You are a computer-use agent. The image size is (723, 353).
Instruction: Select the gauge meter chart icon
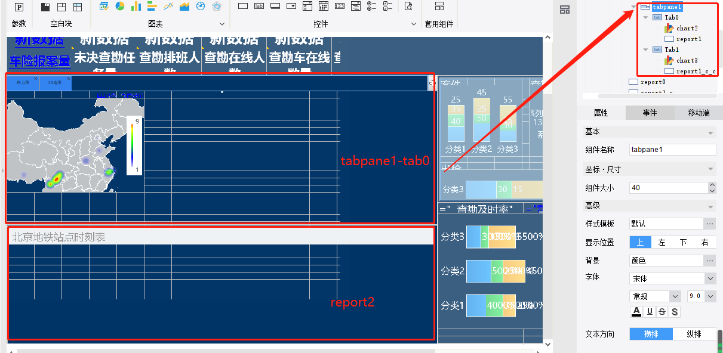201,7
